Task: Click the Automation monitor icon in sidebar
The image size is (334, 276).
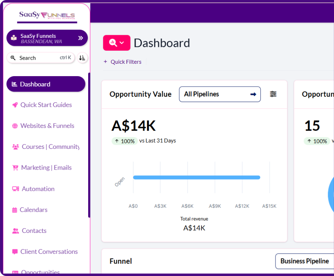Action: pos(15,189)
